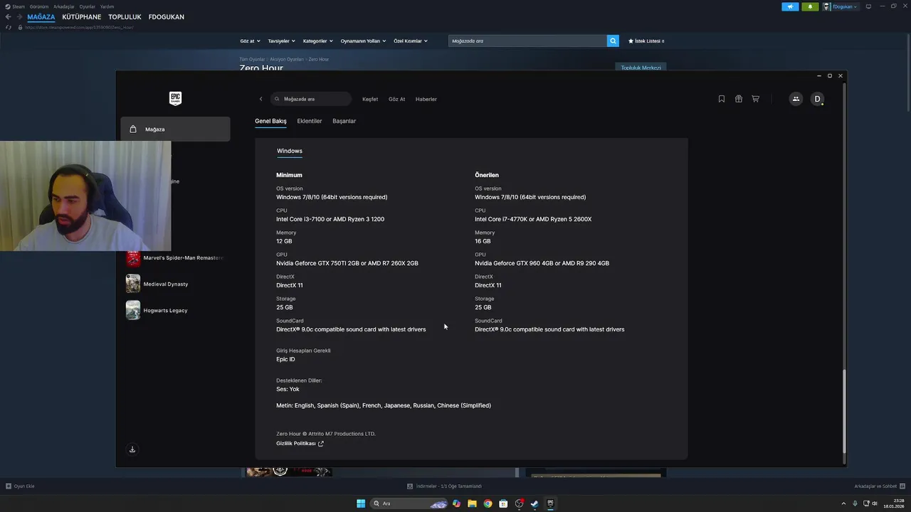Screen dimensions: 911x512
Task: Click the Epic launcher vertical scrollbar thumb
Action: (844, 411)
